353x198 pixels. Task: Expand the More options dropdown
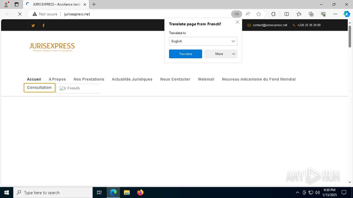tap(221, 54)
